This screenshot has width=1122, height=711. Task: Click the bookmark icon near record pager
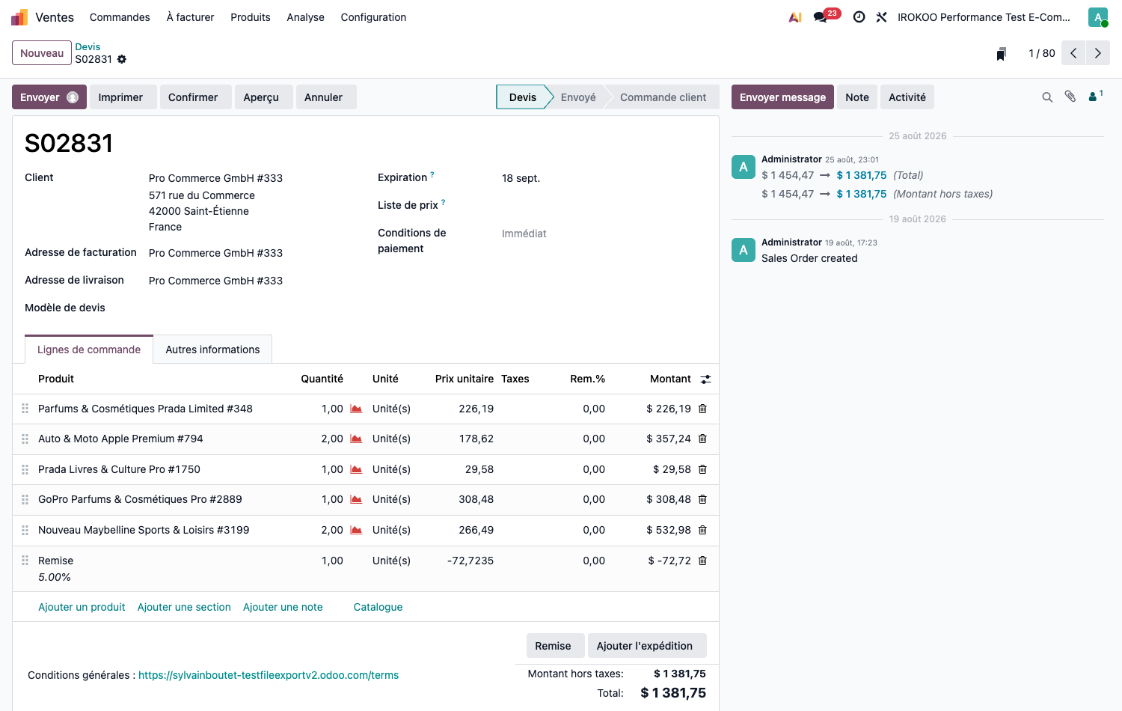(1001, 54)
